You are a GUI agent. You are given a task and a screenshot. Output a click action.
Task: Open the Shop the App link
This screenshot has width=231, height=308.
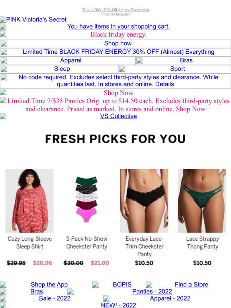click(x=49, y=285)
